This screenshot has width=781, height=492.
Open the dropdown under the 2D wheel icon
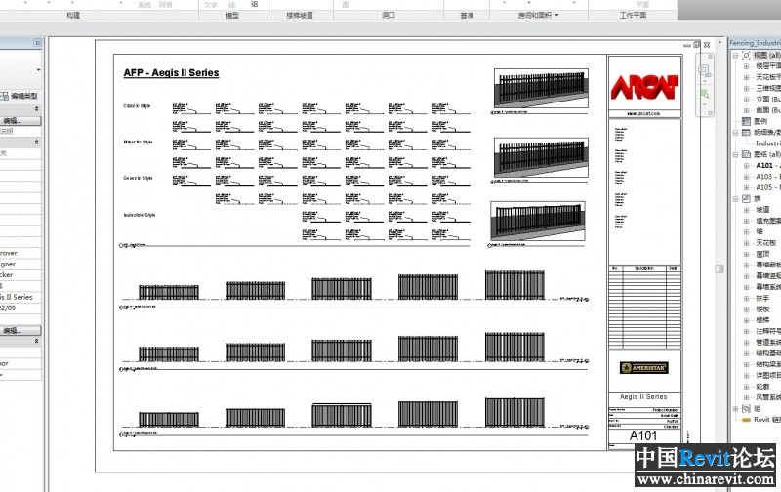coord(704,81)
